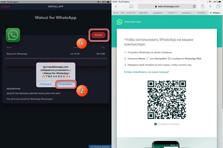Tap DELETE THE ORIGINAL BEFORE INSTALLING text
The height and width of the screenshot is (148, 223).
pyautogui.click(x=33, y=93)
